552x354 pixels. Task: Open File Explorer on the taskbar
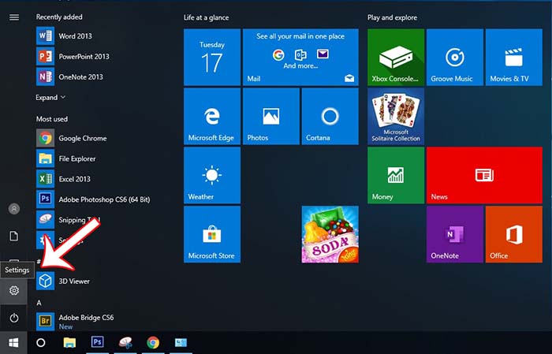[x=69, y=342]
